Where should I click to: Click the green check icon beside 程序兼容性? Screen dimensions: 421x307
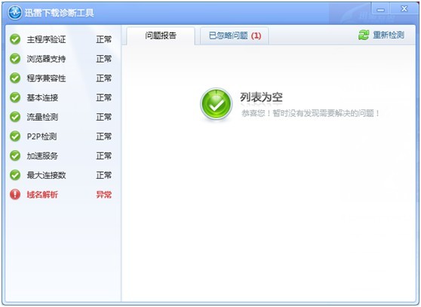coord(15,78)
